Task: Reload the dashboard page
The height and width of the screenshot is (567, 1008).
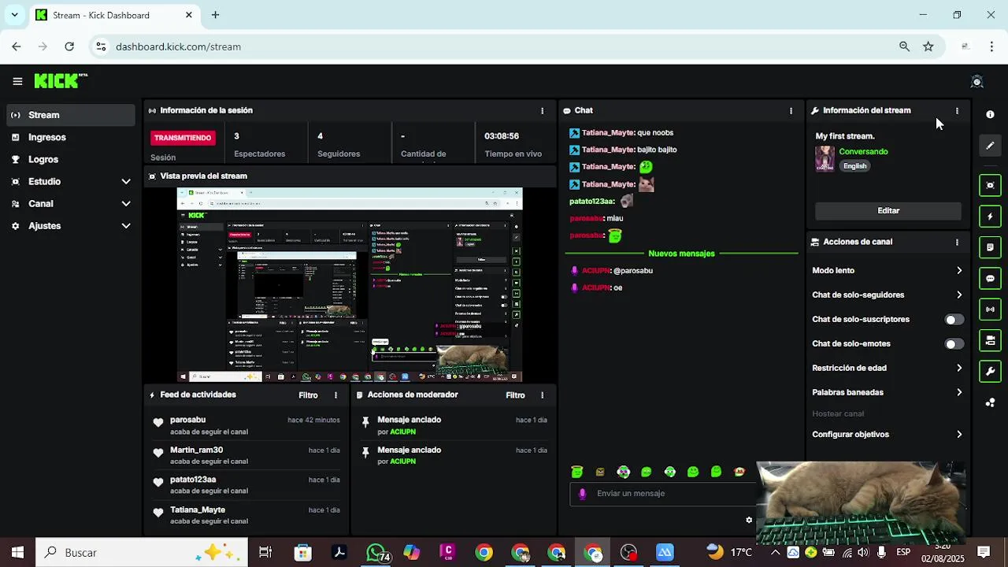Action: click(69, 46)
